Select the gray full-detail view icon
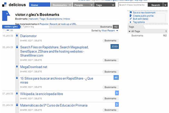 pos(12,30)
